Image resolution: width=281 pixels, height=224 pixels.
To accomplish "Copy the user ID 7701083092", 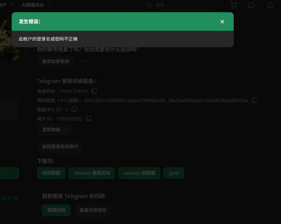I will 88,118.
